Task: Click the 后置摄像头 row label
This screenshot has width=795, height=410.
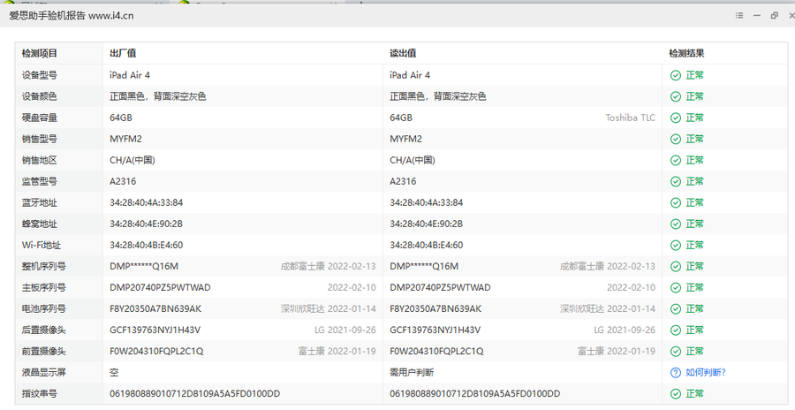Action: (43, 330)
